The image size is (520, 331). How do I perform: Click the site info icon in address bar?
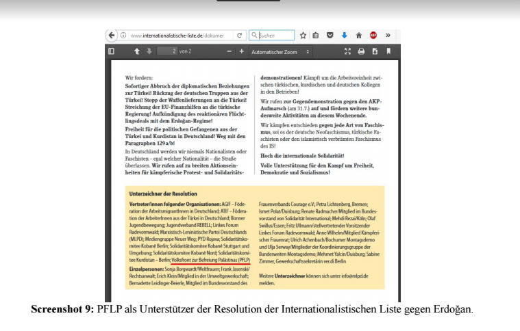point(123,35)
